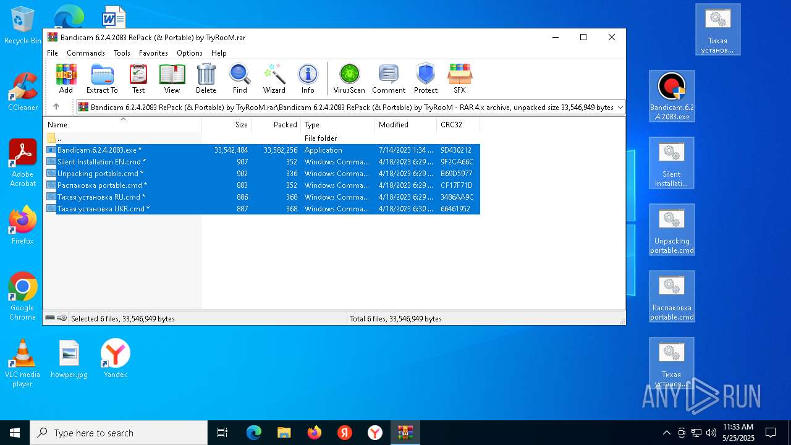The image size is (791, 445).
Task: Click the taskbar search box
Action: click(x=119, y=433)
